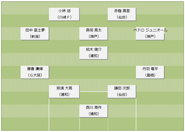Click the 森岡 亮太 (神戸) player box
Screen dimensions: 185x132
93,34
